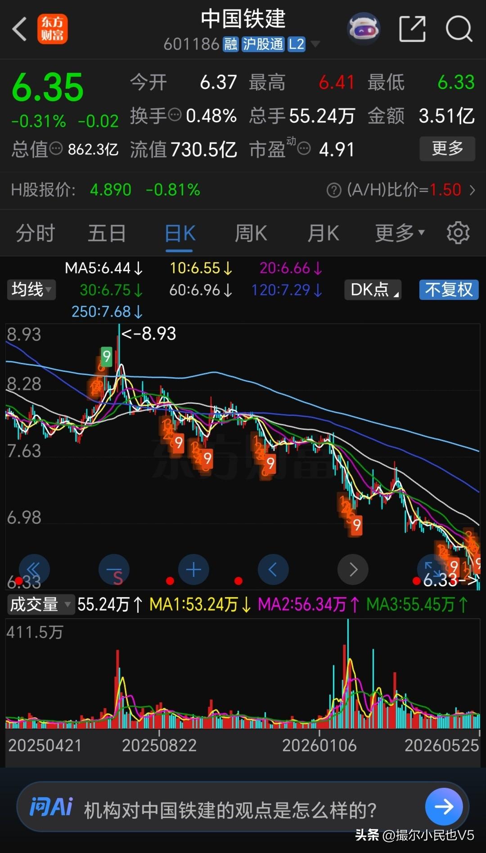Tap the share icon
This screenshot has height=853, width=486.
(413, 29)
